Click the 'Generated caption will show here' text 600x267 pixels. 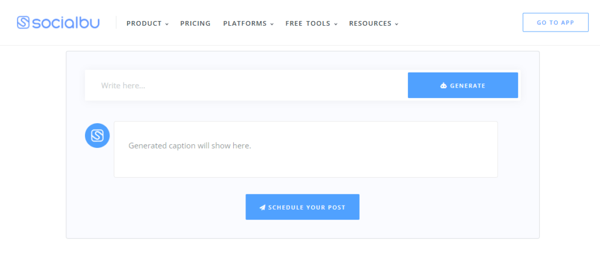point(190,145)
